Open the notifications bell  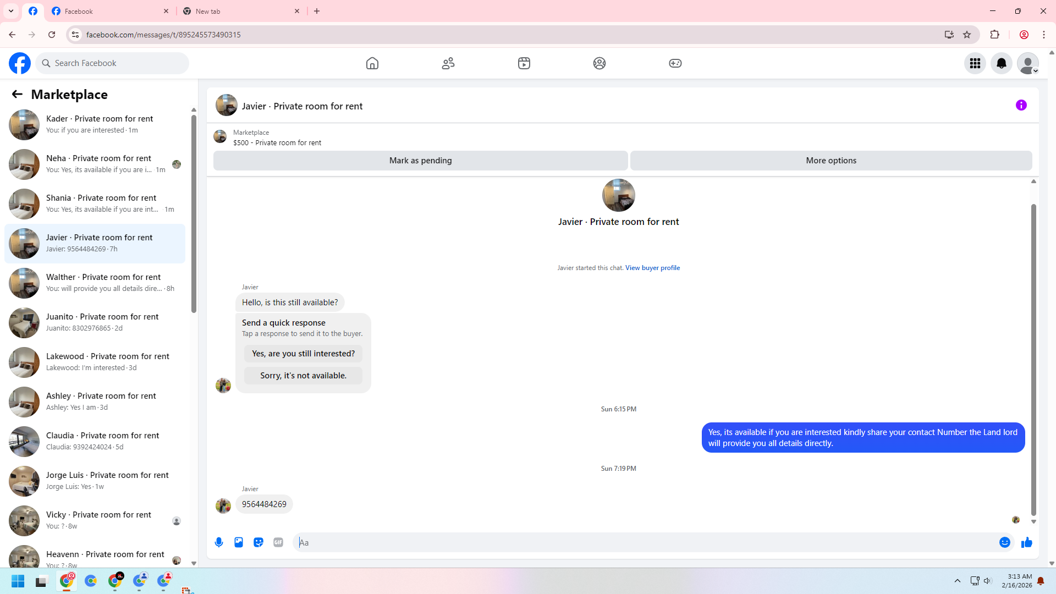(x=1001, y=63)
